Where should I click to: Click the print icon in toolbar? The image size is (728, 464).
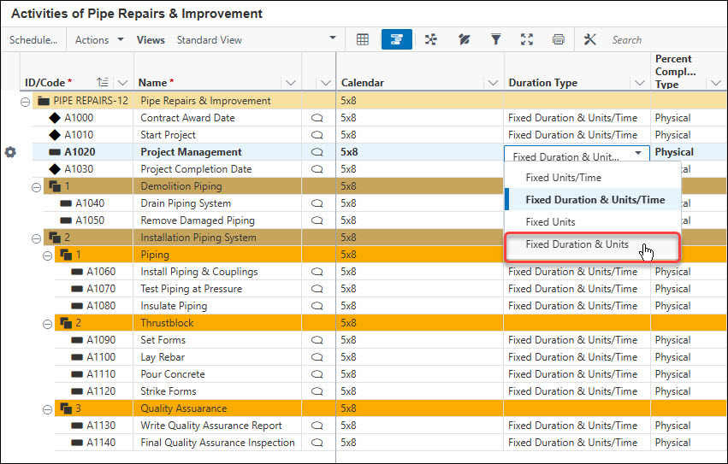[x=558, y=39]
